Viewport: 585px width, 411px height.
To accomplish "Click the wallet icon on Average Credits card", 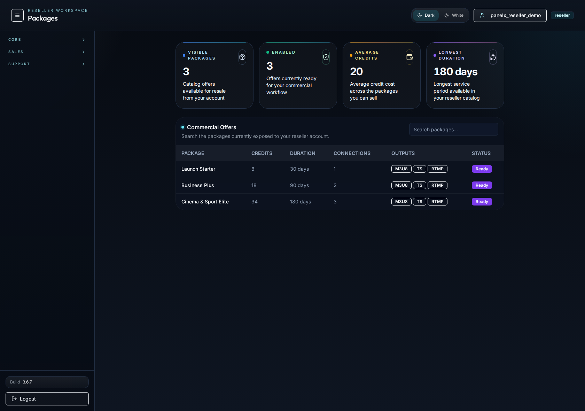I will (409, 57).
